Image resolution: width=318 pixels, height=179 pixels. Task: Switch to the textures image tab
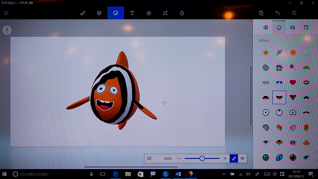click(293, 27)
